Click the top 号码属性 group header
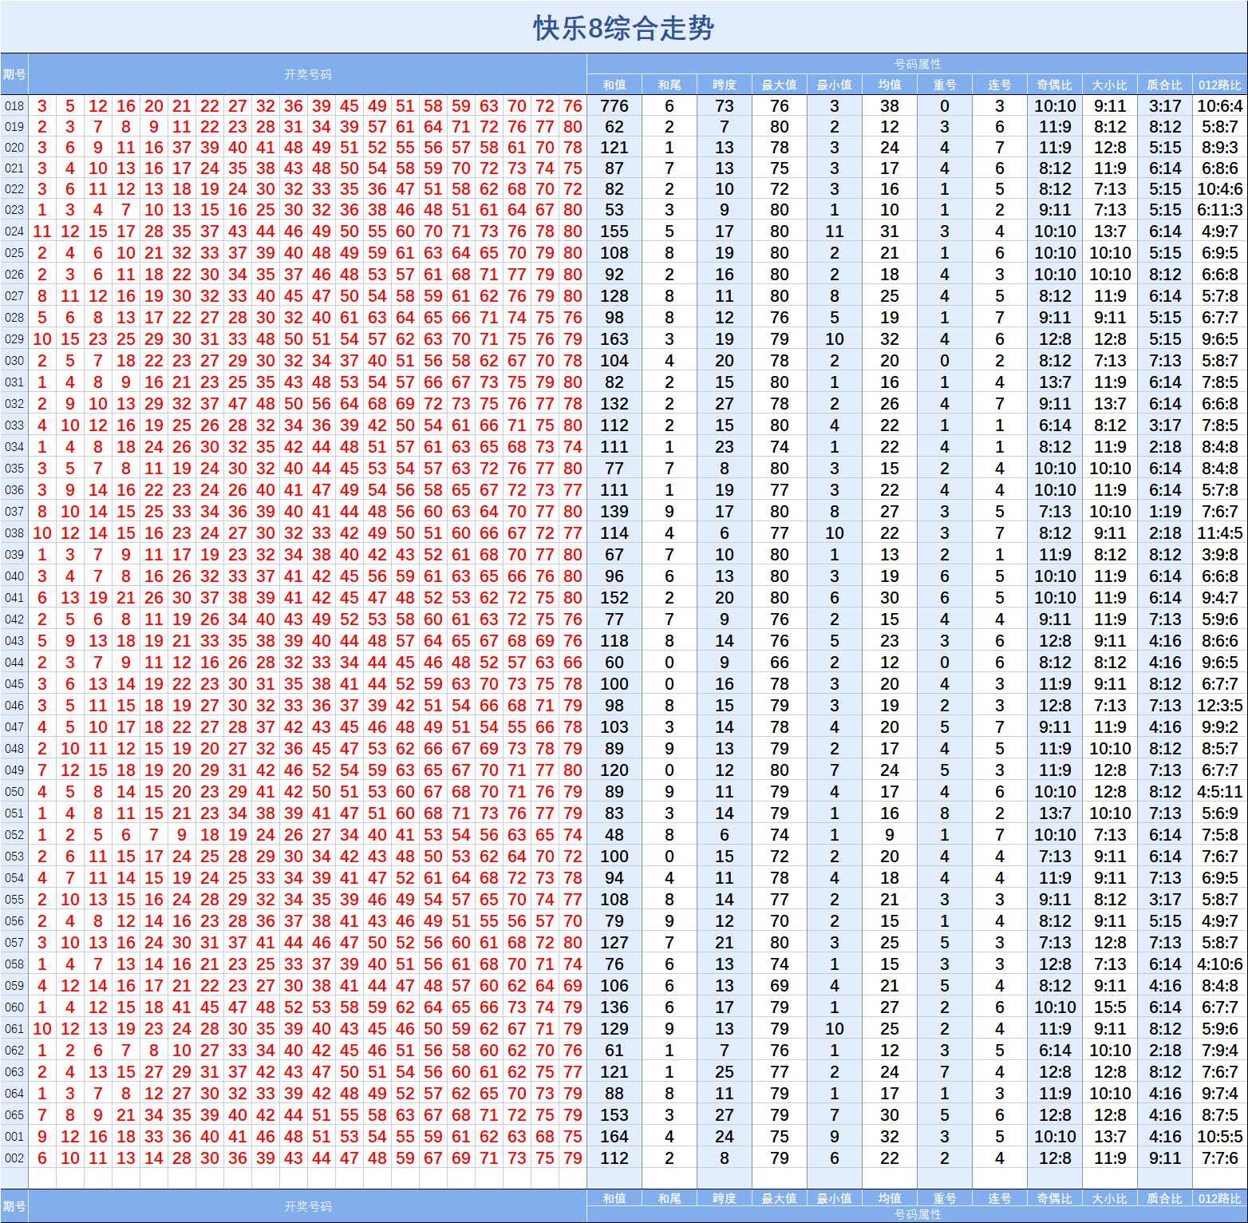 918,64
